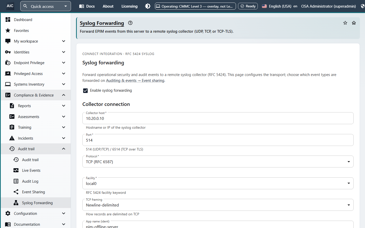This screenshot has height=228, width=365.
Task: Click the Systems Inventory laptop icon
Action: point(8,84)
